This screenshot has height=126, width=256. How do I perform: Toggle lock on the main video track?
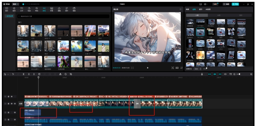(8, 104)
